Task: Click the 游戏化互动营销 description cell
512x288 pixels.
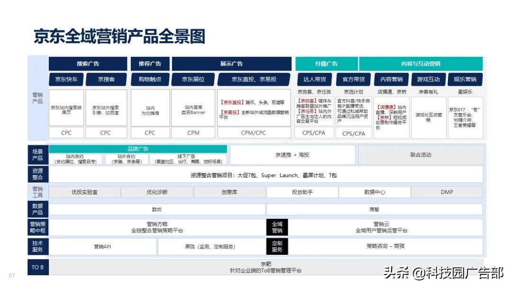Action: [429, 117]
